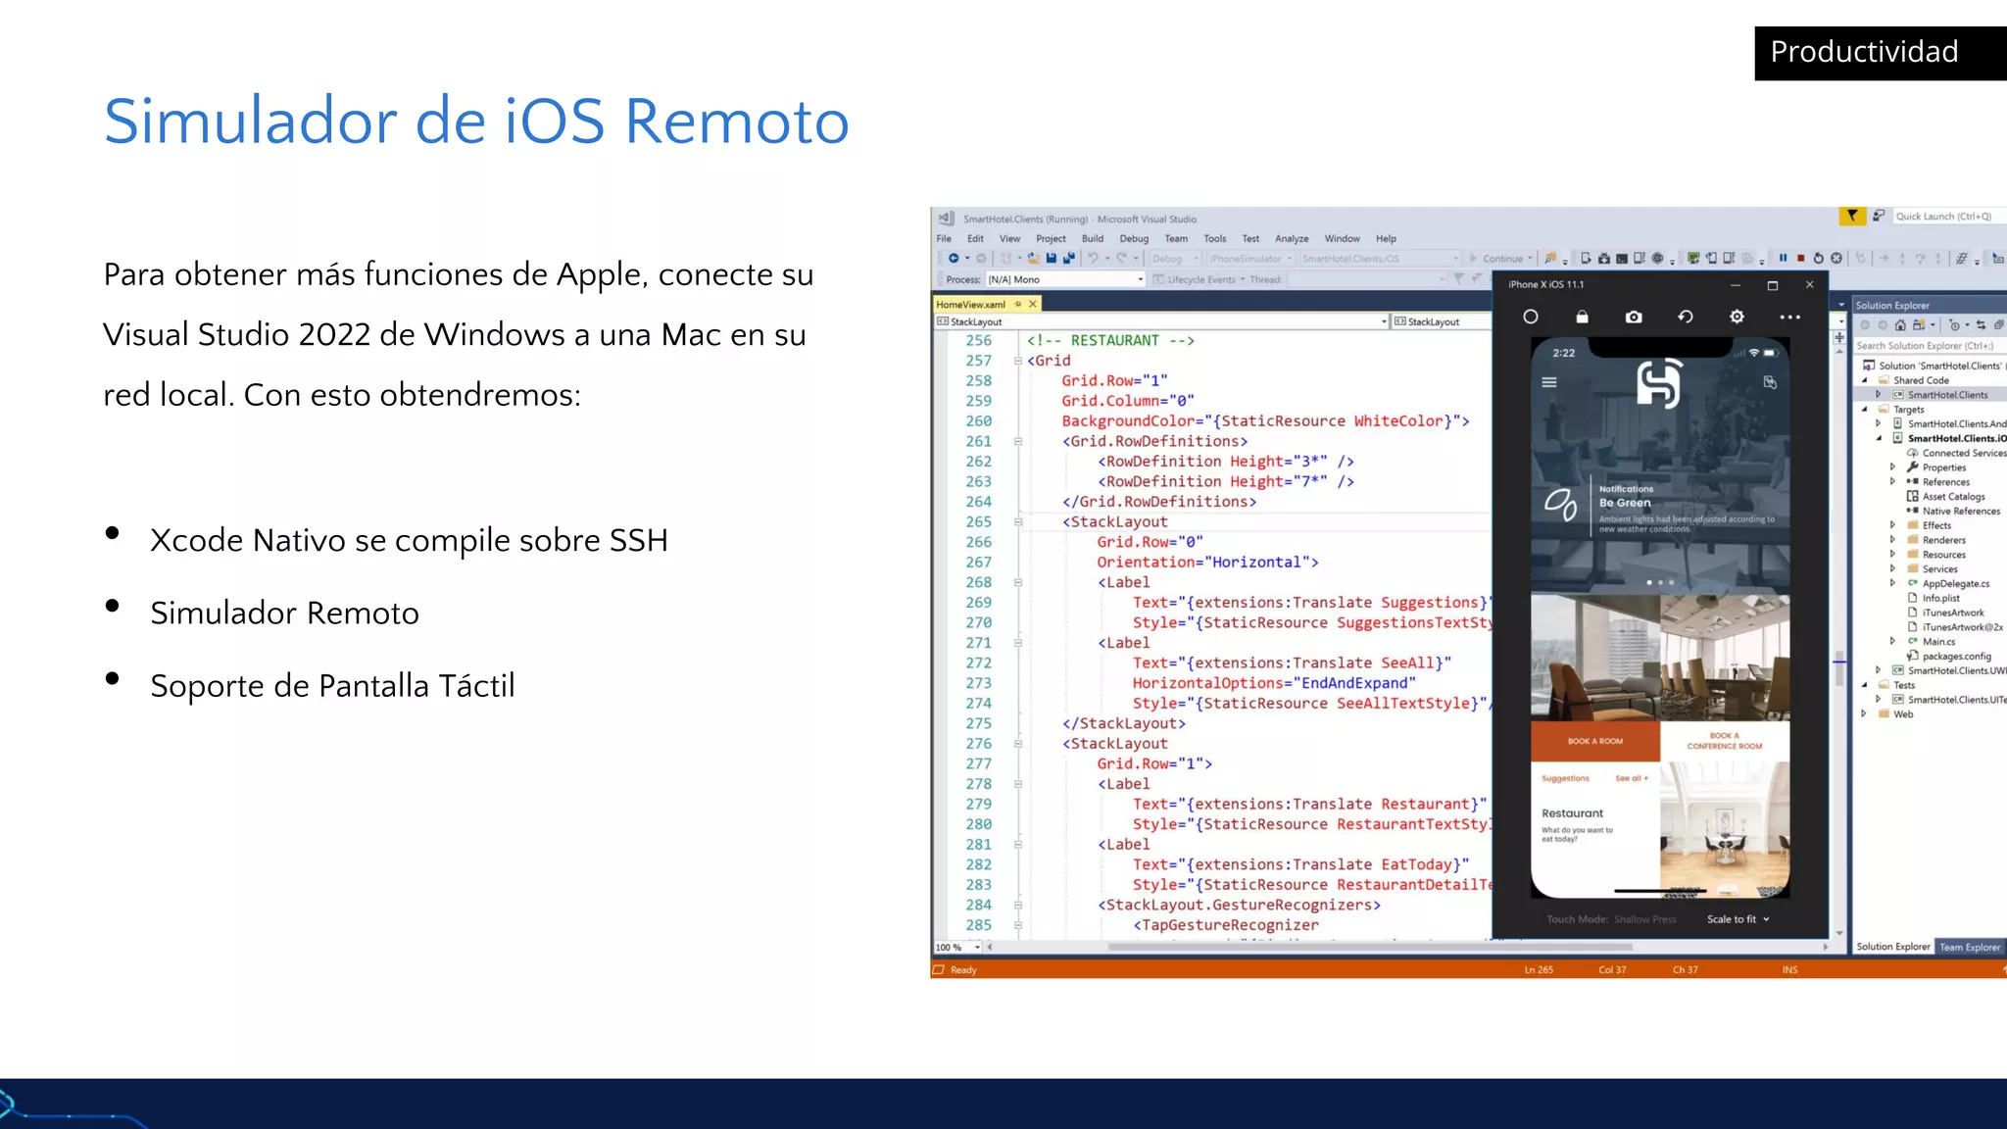2007x1129 pixels.
Task: Switch to the Solution Explorer bottom tab
Action: click(x=1892, y=947)
